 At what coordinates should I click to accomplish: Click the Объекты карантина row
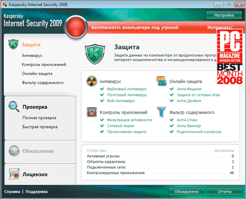160,162
